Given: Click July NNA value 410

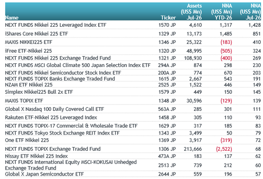Looking at the screenshot, I should (257, 42).
